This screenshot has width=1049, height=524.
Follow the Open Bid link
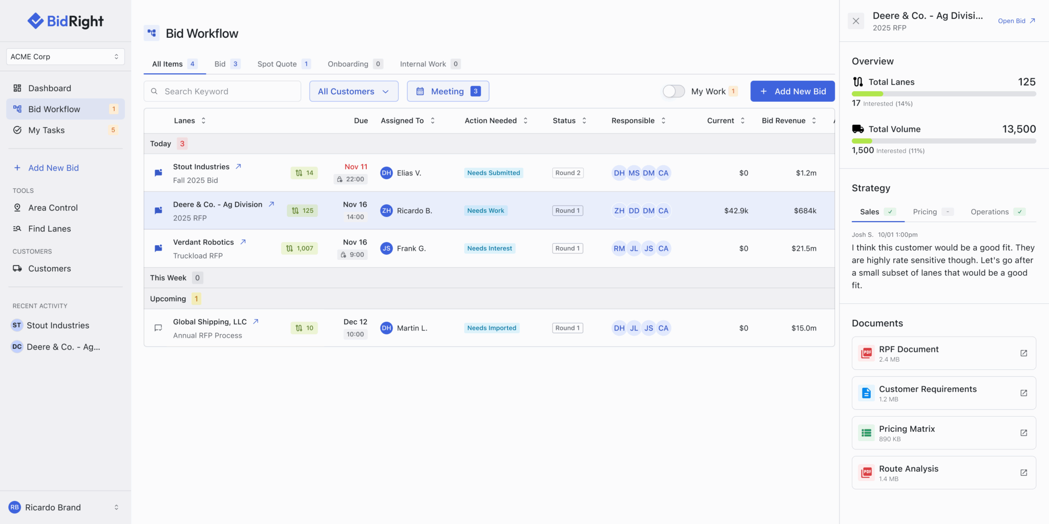pos(1016,21)
